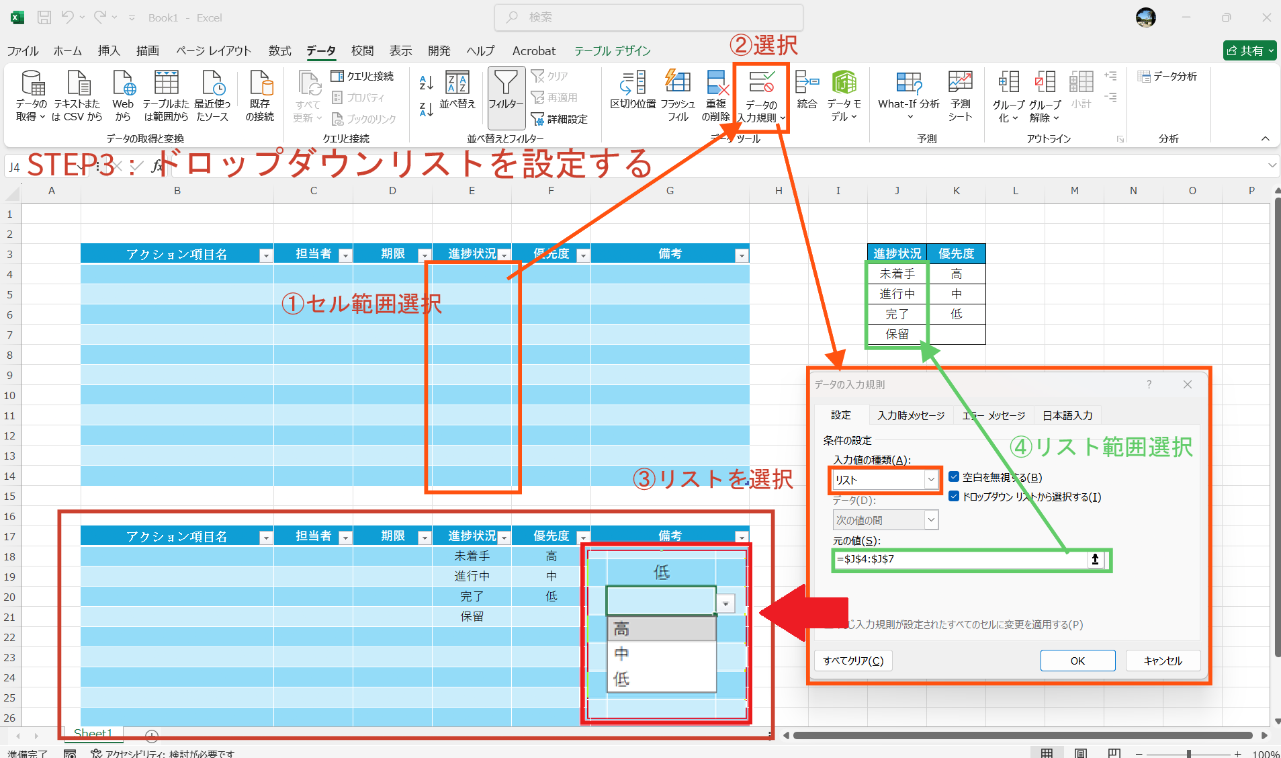Viewport: 1281px width, 758px height.
Task: Click the Save icon in title bar
Action: tap(44, 17)
